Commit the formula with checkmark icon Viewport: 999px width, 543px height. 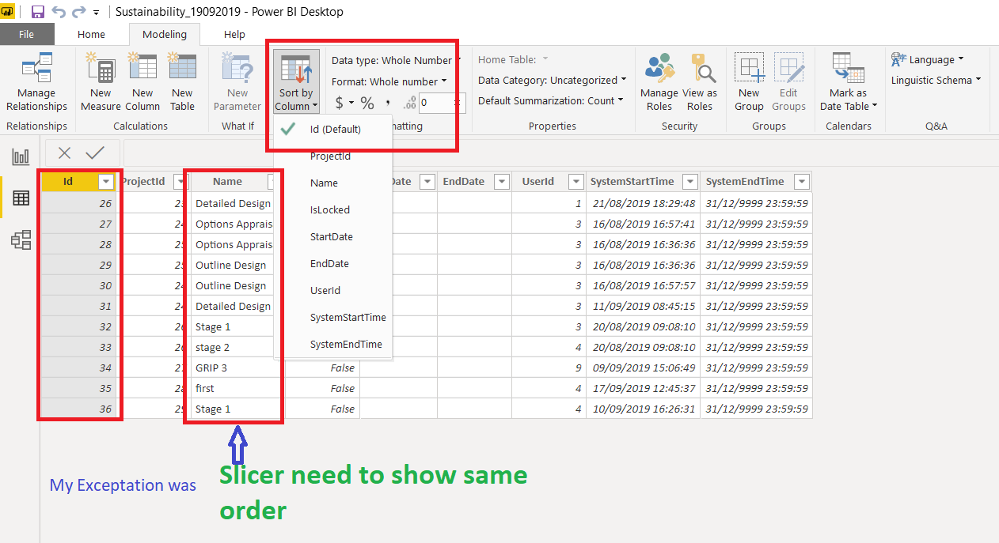pos(95,153)
